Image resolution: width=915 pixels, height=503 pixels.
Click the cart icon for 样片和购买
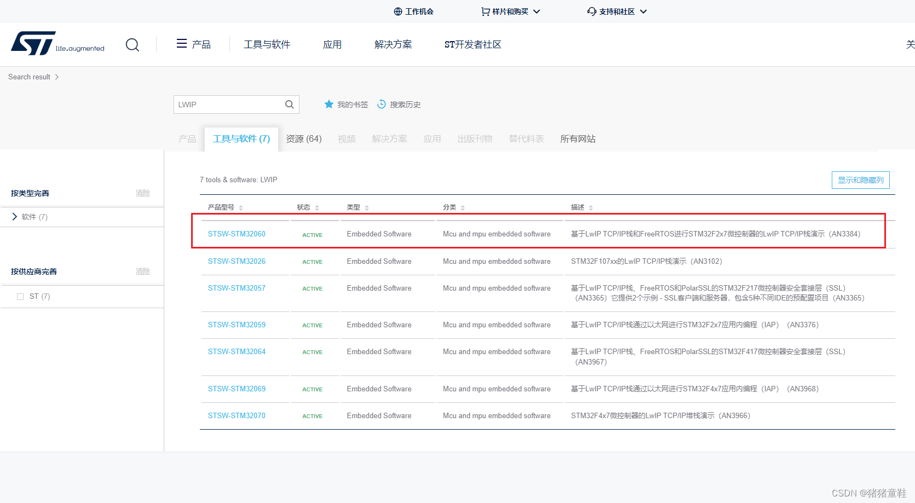tap(485, 11)
